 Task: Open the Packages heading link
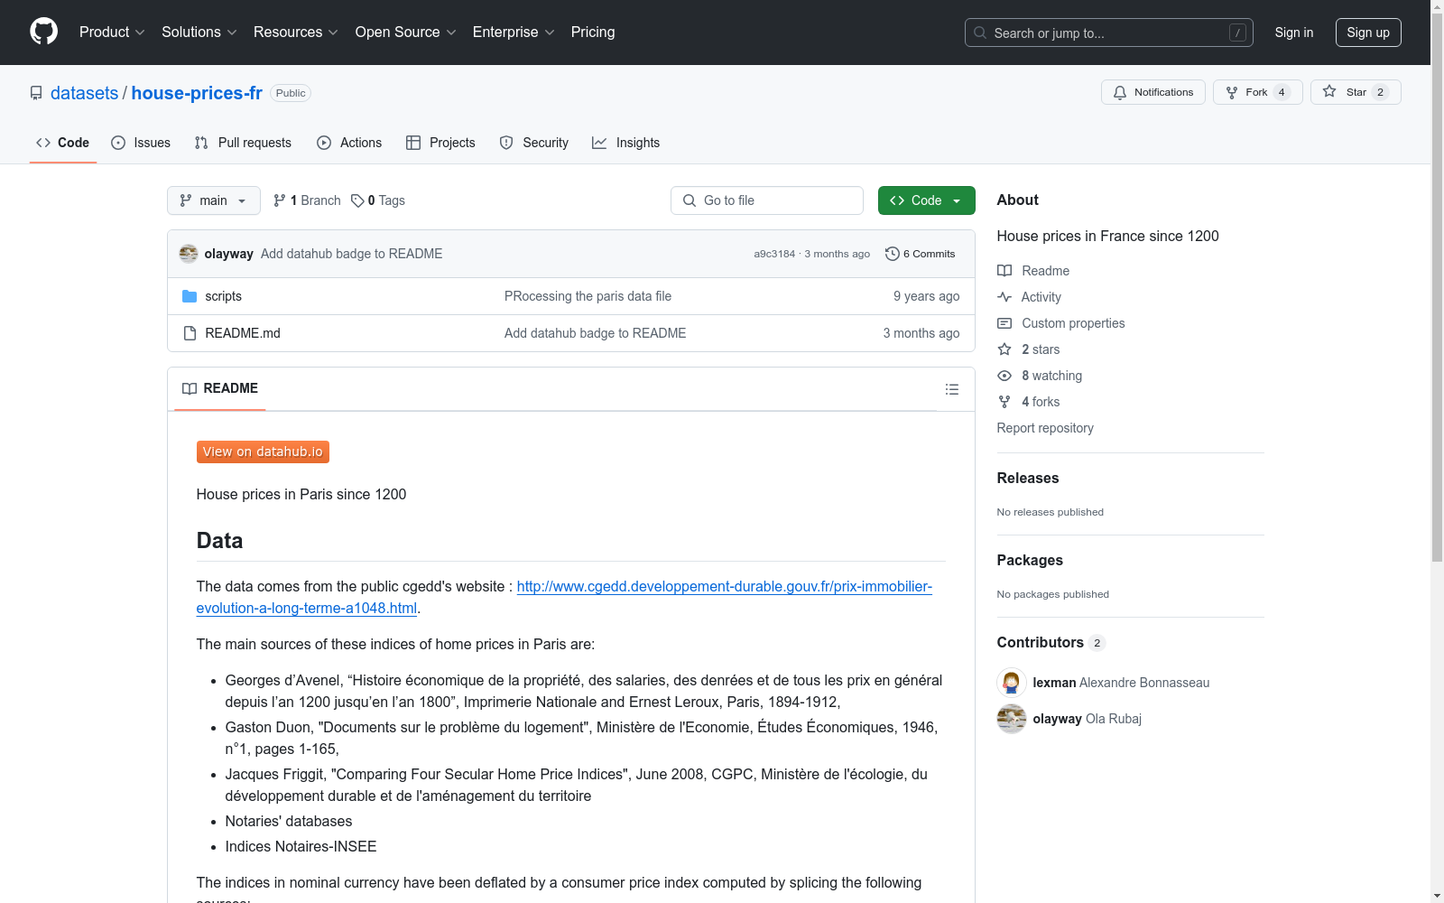(1030, 560)
